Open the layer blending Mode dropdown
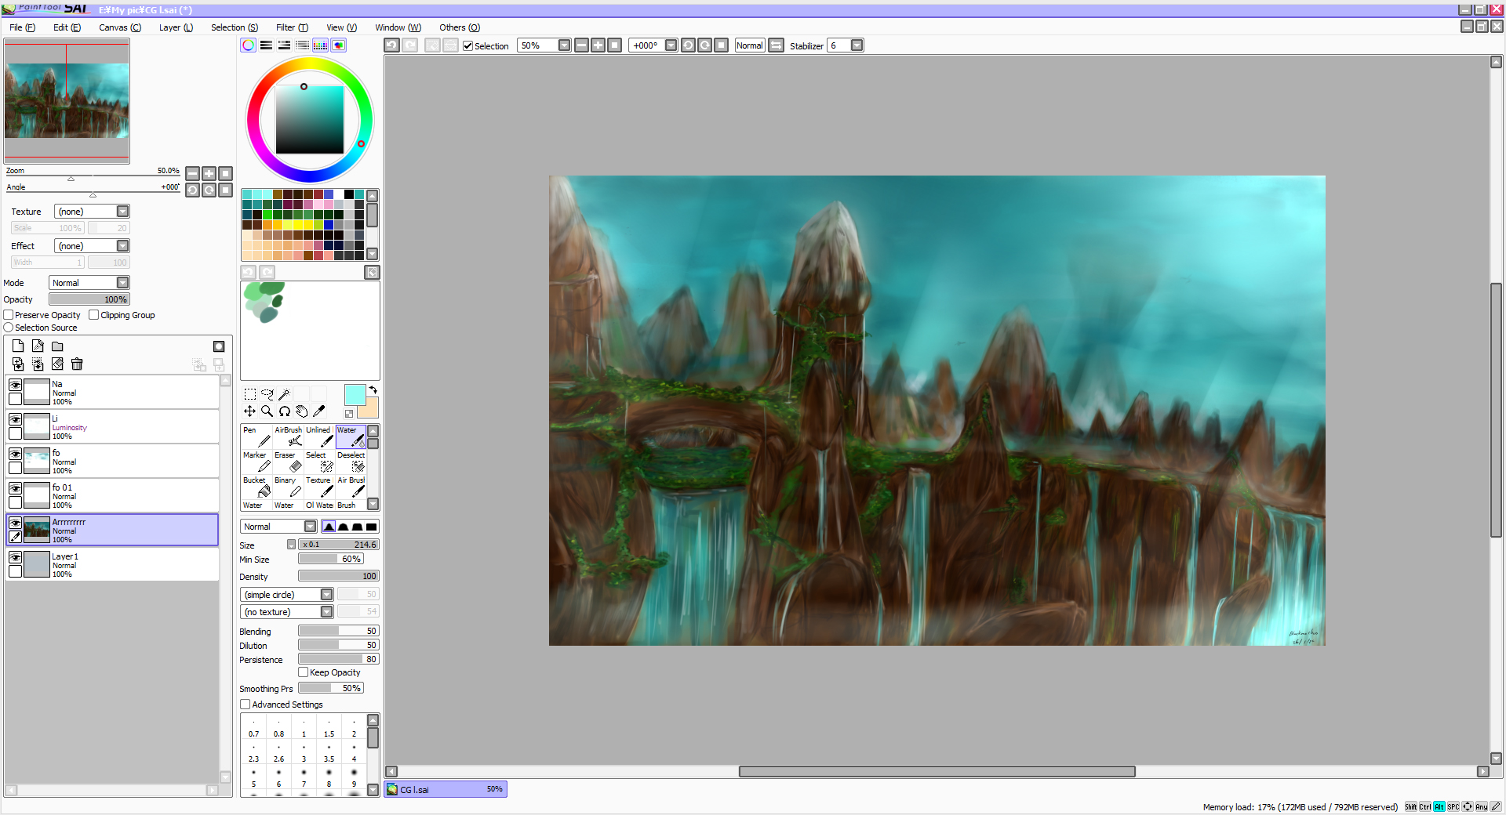Viewport: 1506px width, 815px height. (122, 283)
